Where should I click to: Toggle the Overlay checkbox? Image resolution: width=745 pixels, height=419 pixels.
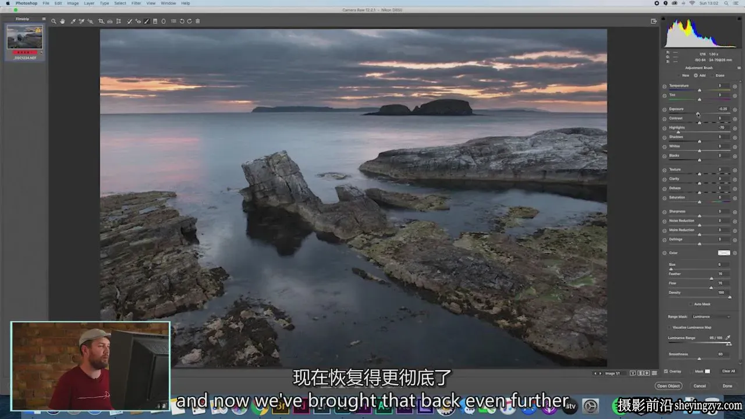tap(666, 371)
